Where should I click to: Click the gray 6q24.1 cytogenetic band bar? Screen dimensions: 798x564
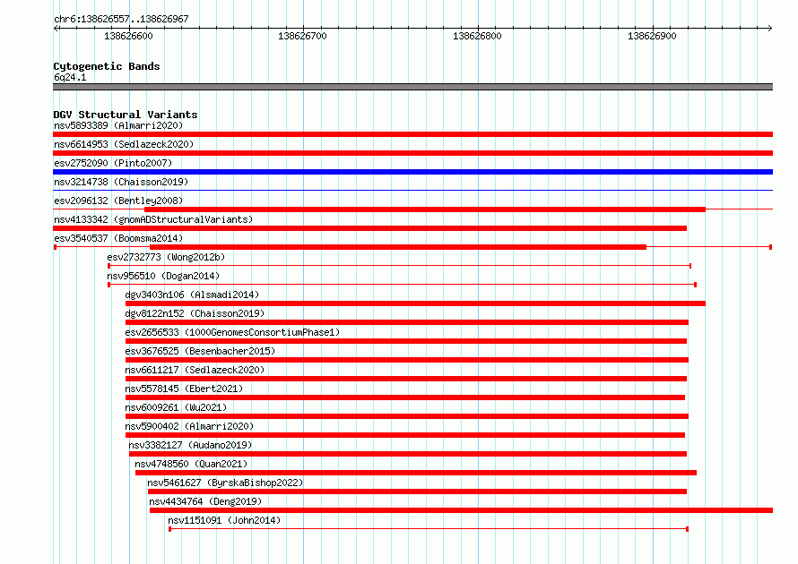412,87
